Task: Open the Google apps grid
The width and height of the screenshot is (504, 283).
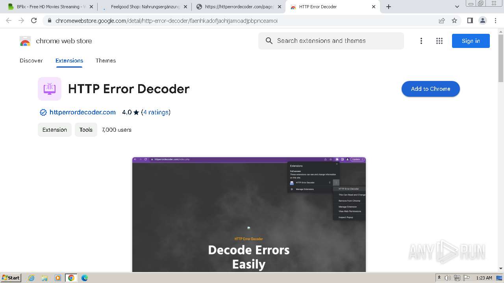Action: tap(439, 41)
